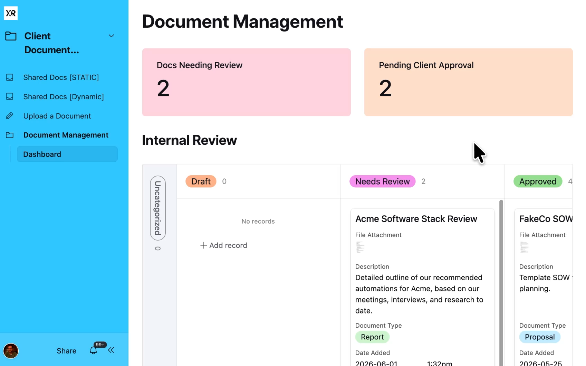Select the Dashboard sub-item

click(67, 154)
